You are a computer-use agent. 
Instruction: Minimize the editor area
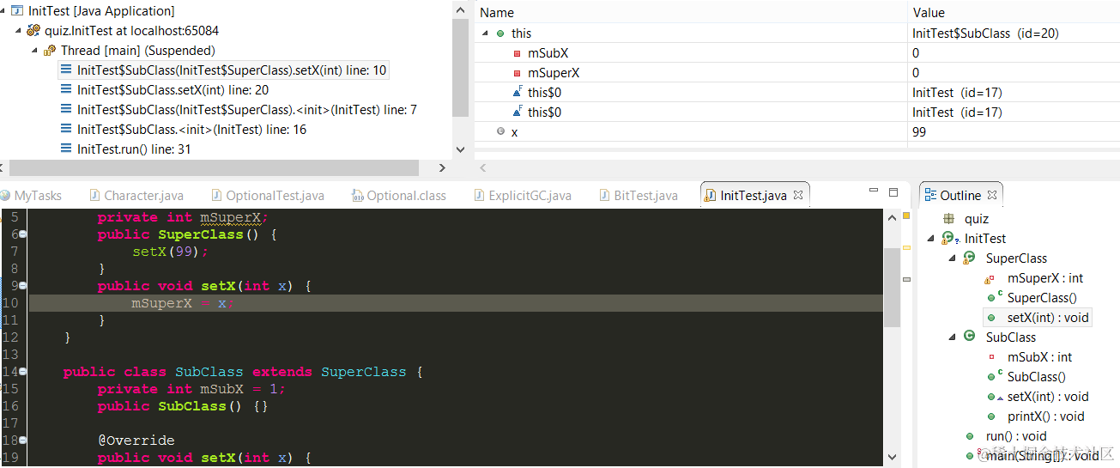[874, 191]
